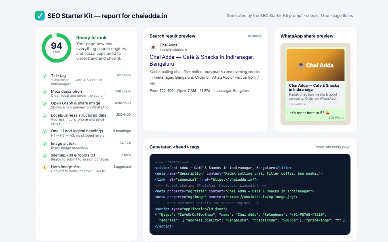Click the meta description line in code block
The image size is (388, 242).
[x=239, y=173]
